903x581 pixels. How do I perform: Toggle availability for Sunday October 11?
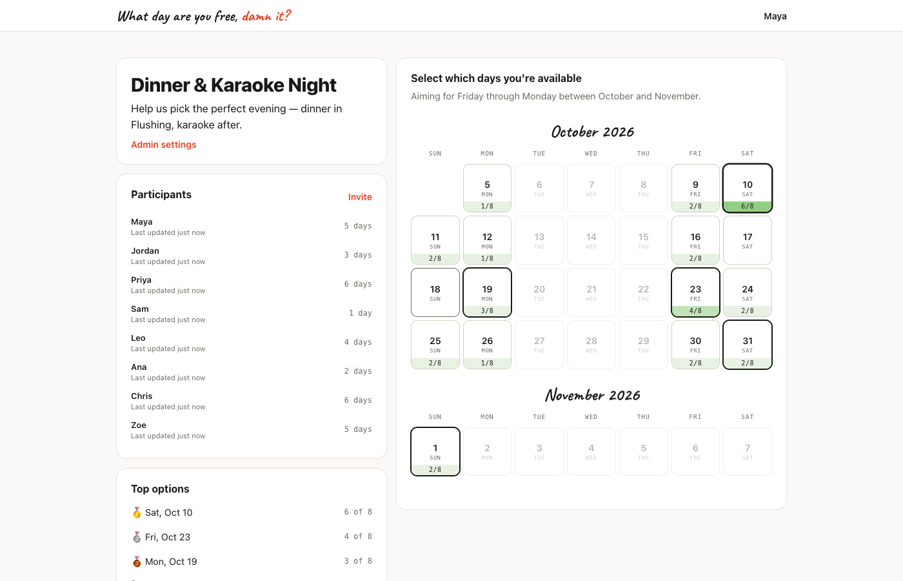pyautogui.click(x=435, y=240)
